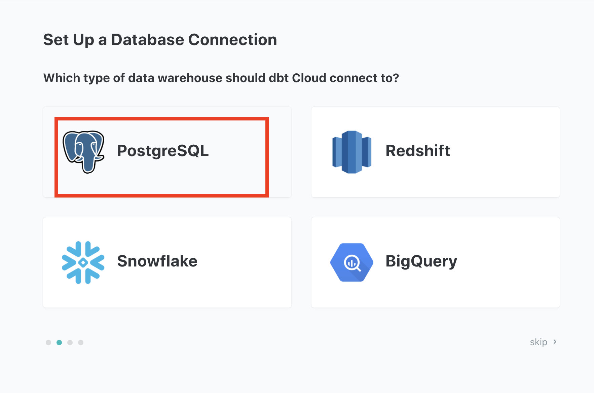The image size is (594, 393).
Task: Choose the BigQuery label text
Action: tap(421, 261)
